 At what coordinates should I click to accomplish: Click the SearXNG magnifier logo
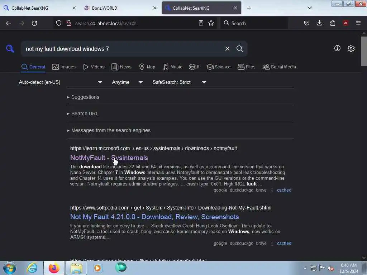coord(10,49)
